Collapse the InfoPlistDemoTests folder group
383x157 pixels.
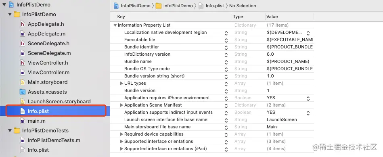(x=10, y=131)
